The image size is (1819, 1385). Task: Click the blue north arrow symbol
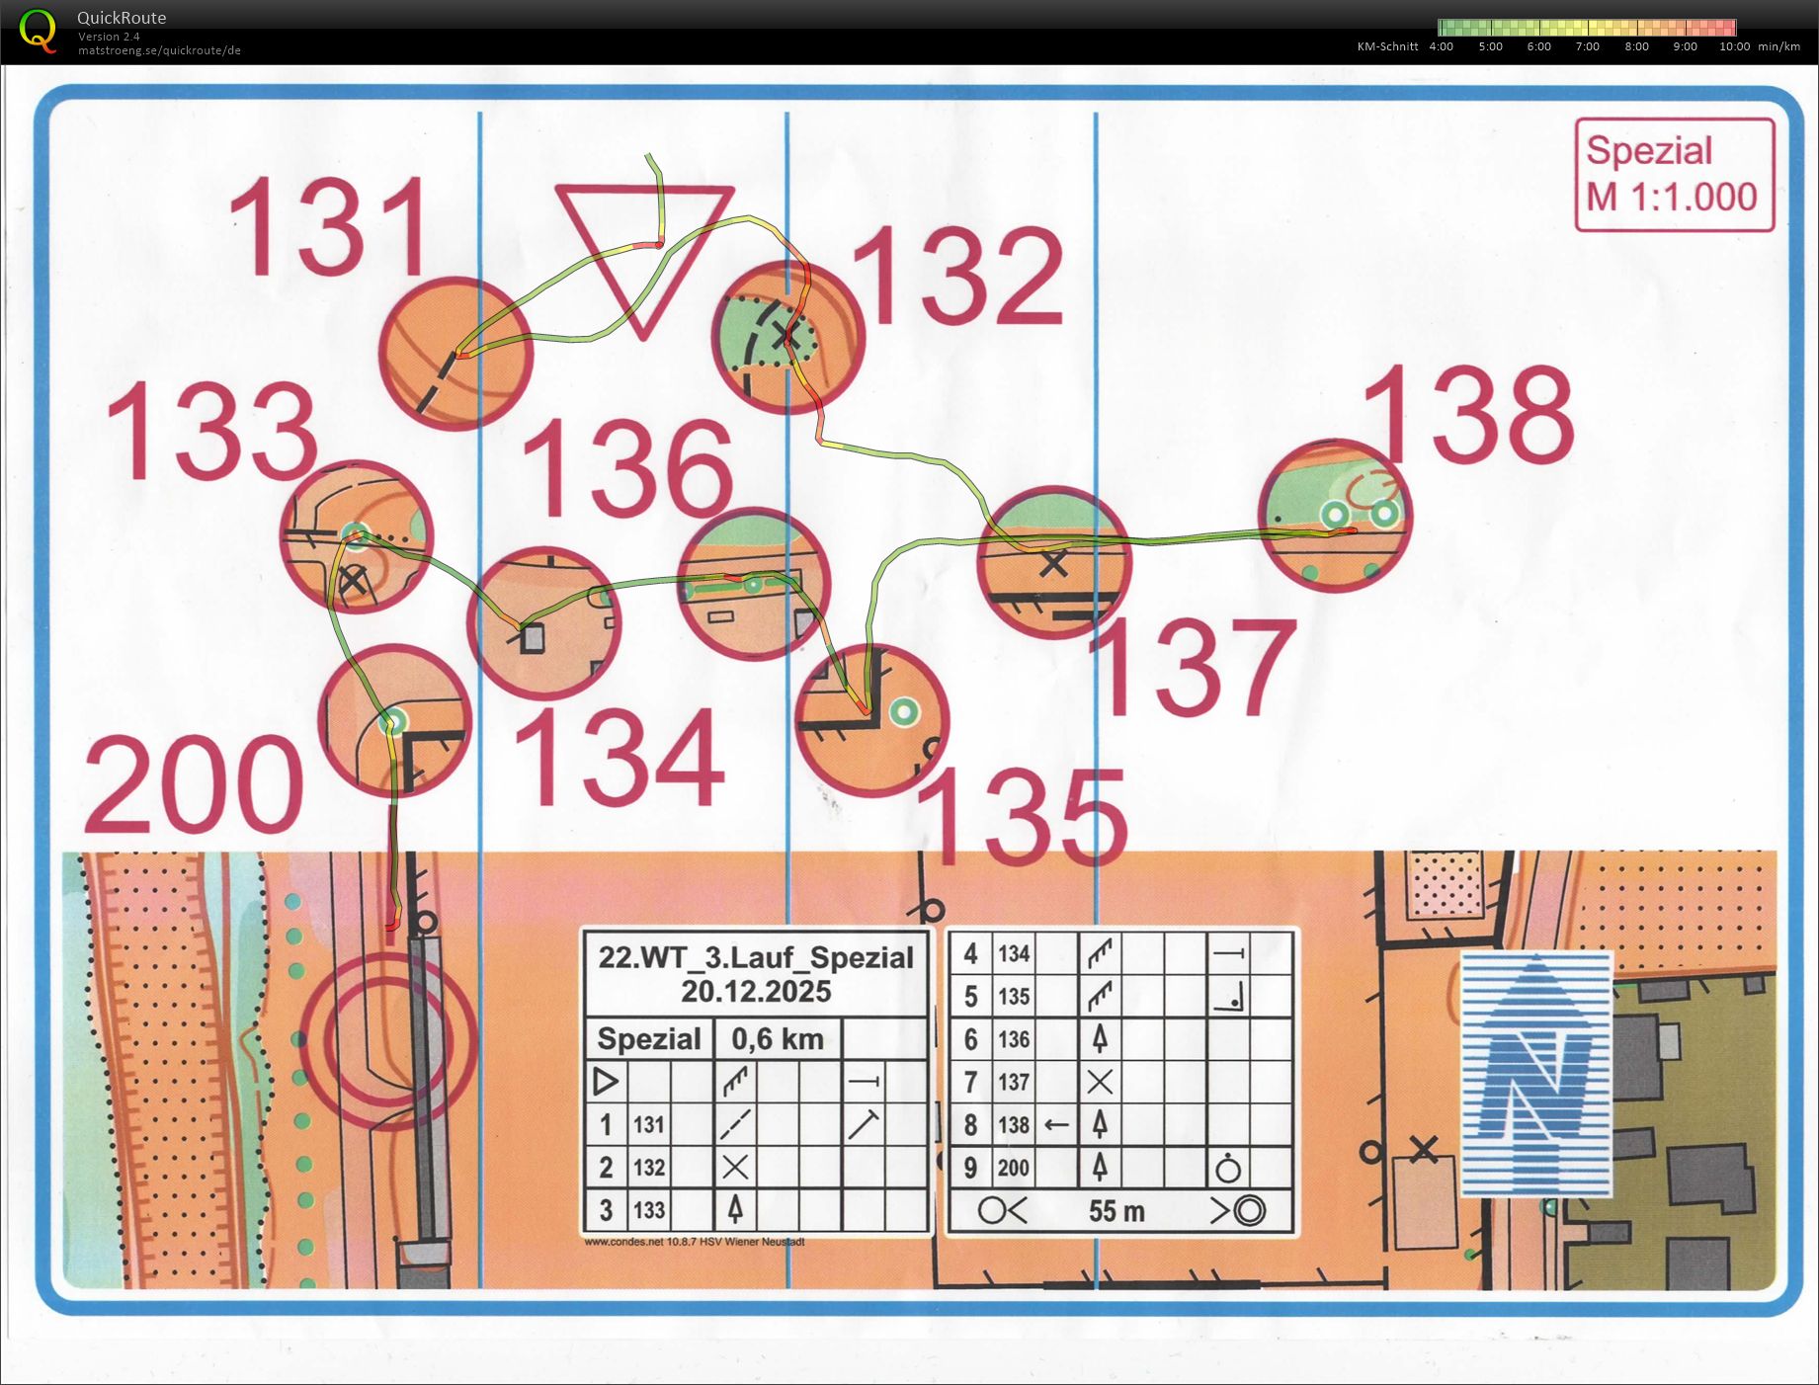click(x=1536, y=1074)
